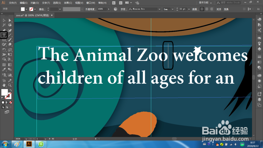The image size is (263, 148).
Task: Set paint mode to None
Action: pyautogui.click(x=11, y=102)
